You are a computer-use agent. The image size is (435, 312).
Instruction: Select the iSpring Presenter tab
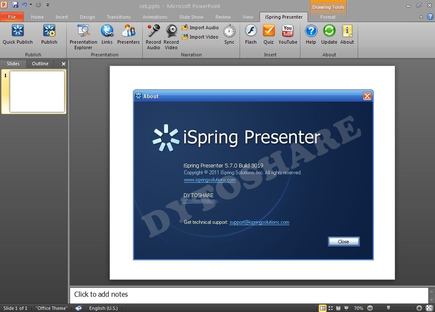(283, 17)
